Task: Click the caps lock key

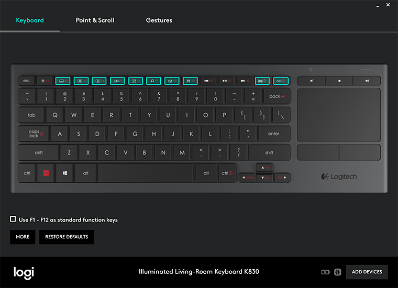Action: pos(34,134)
